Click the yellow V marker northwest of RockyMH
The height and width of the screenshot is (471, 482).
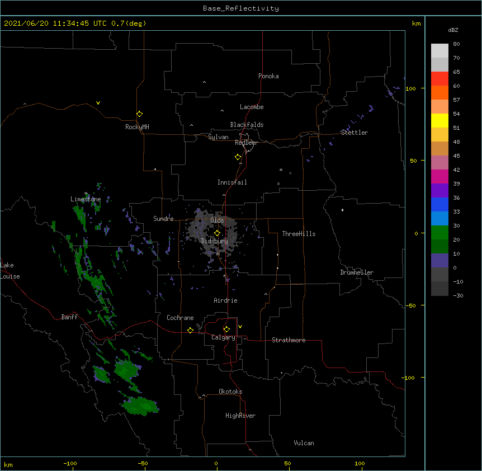click(98, 103)
